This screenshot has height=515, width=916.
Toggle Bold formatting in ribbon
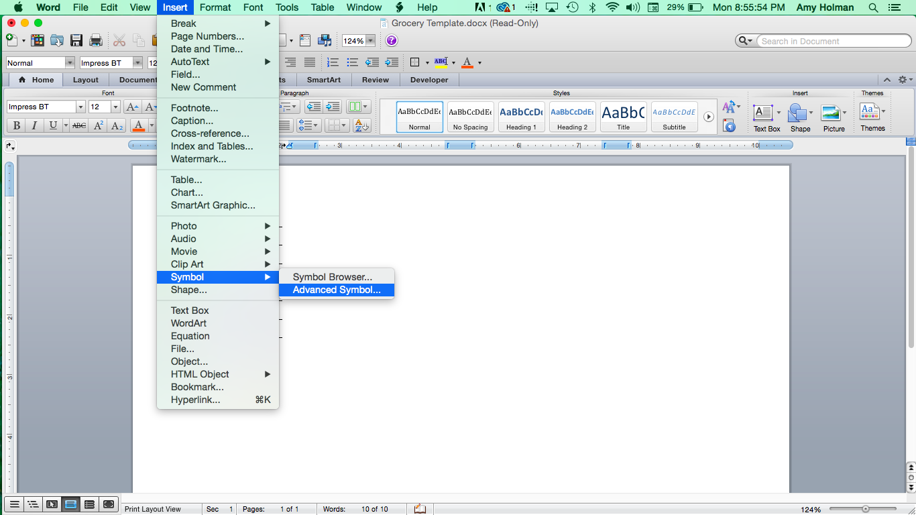coord(16,125)
